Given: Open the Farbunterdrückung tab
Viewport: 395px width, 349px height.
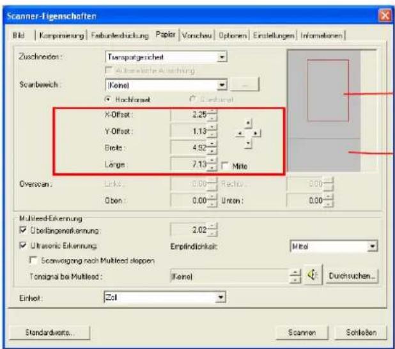Looking at the screenshot, I should tap(120, 36).
